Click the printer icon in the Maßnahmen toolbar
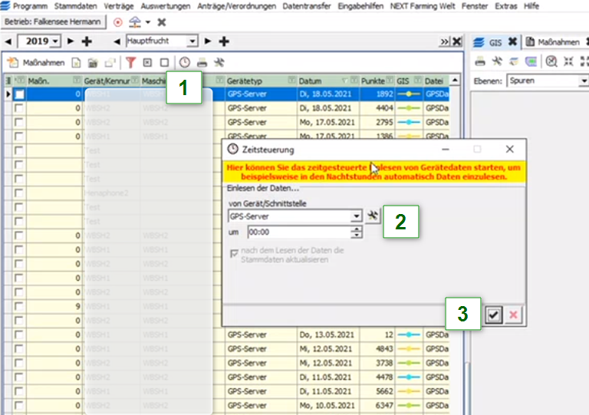Viewport: 589px width, 415px height. tap(202, 62)
